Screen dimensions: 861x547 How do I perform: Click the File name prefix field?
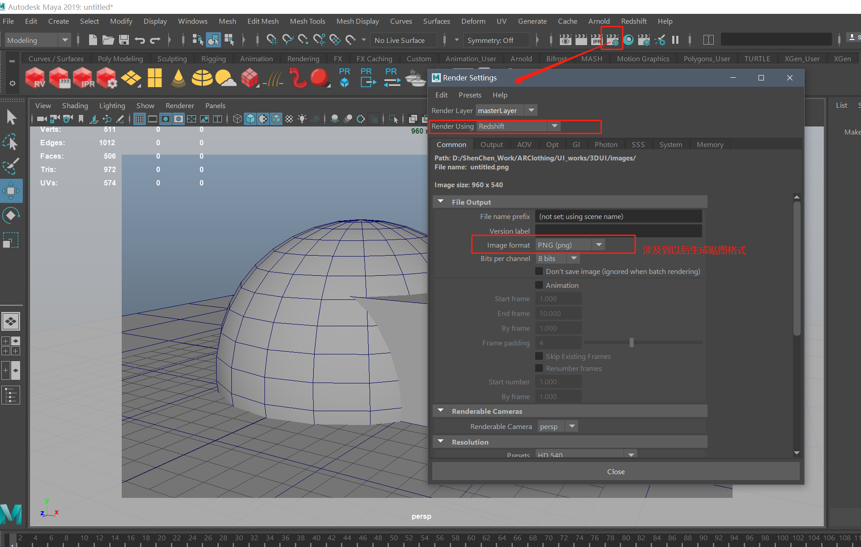[618, 216]
